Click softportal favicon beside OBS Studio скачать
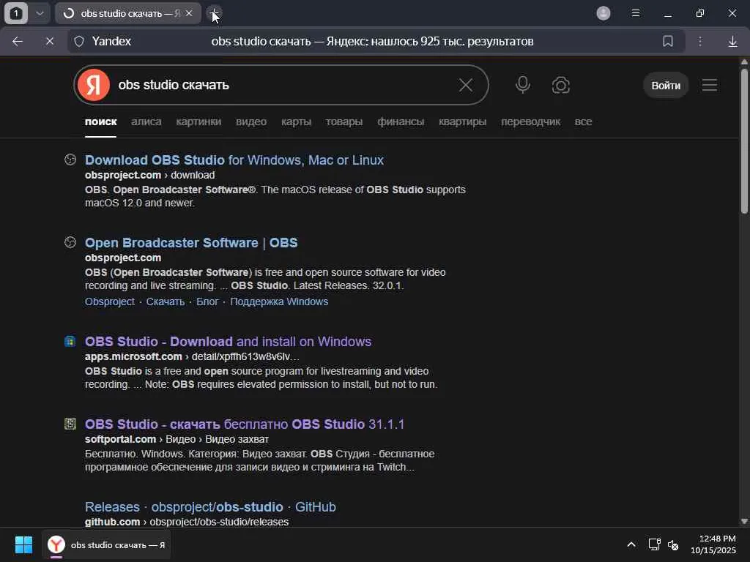The height and width of the screenshot is (562, 750). tap(70, 424)
